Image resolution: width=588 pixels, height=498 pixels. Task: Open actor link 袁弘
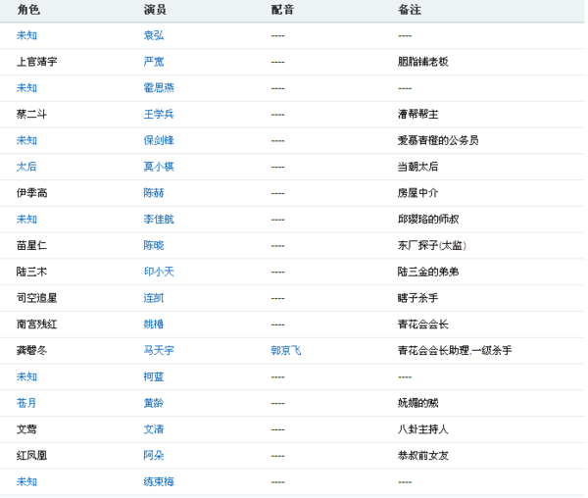click(154, 35)
